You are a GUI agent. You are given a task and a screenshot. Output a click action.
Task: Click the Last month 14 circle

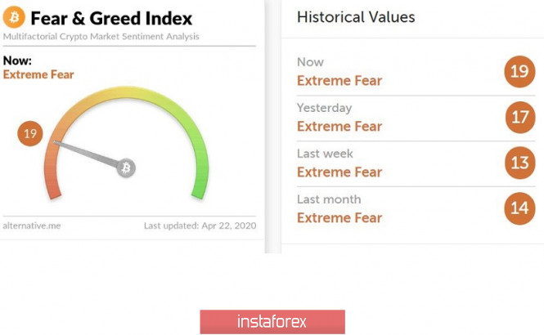[519, 209]
